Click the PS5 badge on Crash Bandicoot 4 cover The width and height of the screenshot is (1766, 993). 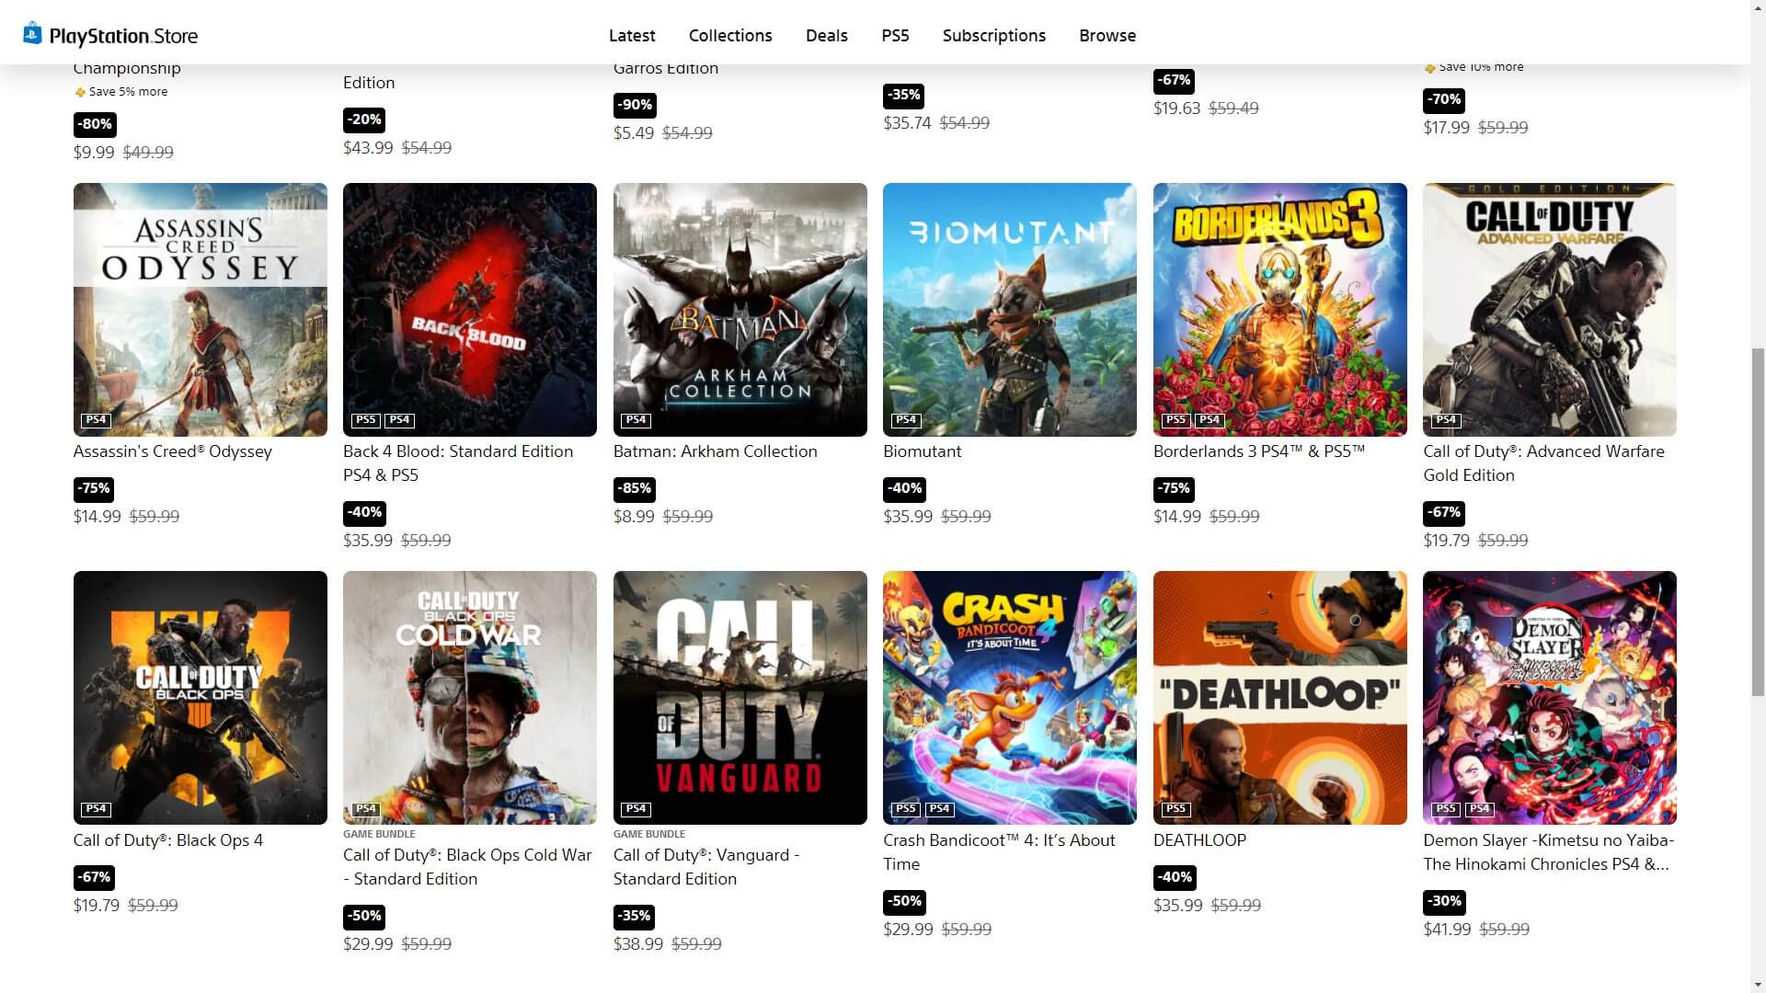click(x=906, y=809)
